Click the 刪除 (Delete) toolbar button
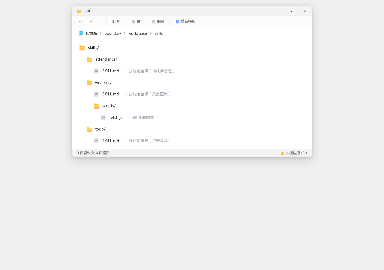Screen dimensions: 384x270 [158, 22]
